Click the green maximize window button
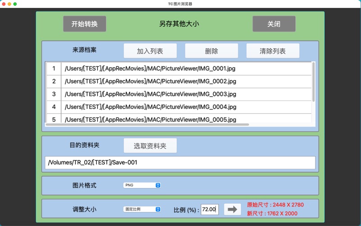Screen dimensions: 361x226 tap(15, 4)
